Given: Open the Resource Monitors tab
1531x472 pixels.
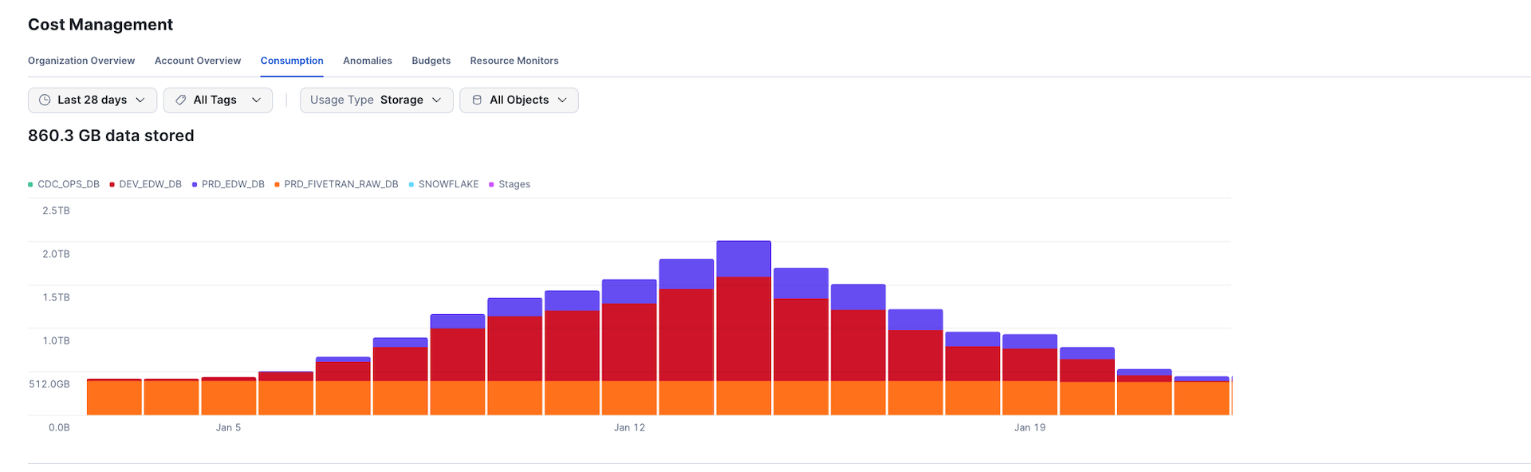Looking at the screenshot, I should [x=514, y=61].
